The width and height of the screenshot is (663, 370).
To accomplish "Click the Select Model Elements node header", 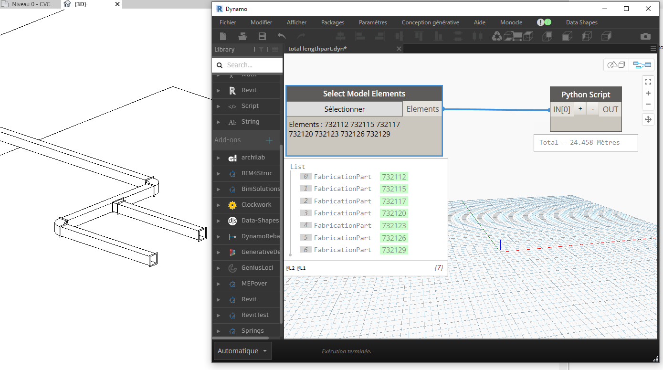I will (364, 94).
